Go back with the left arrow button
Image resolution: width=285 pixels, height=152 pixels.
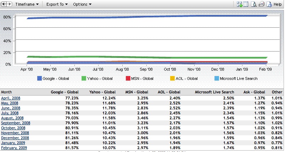4,4
